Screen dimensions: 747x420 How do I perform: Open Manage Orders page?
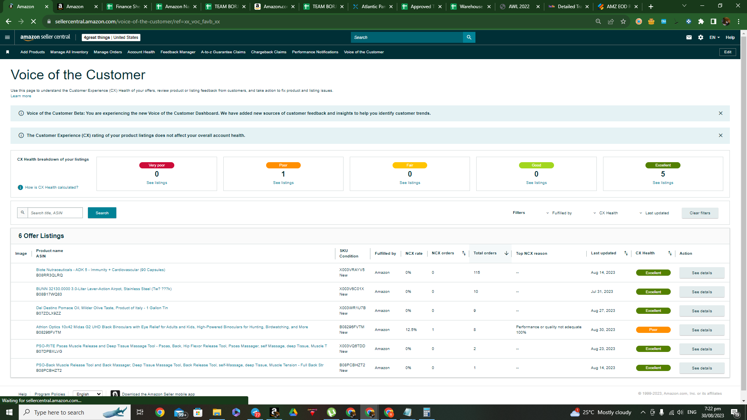108,52
